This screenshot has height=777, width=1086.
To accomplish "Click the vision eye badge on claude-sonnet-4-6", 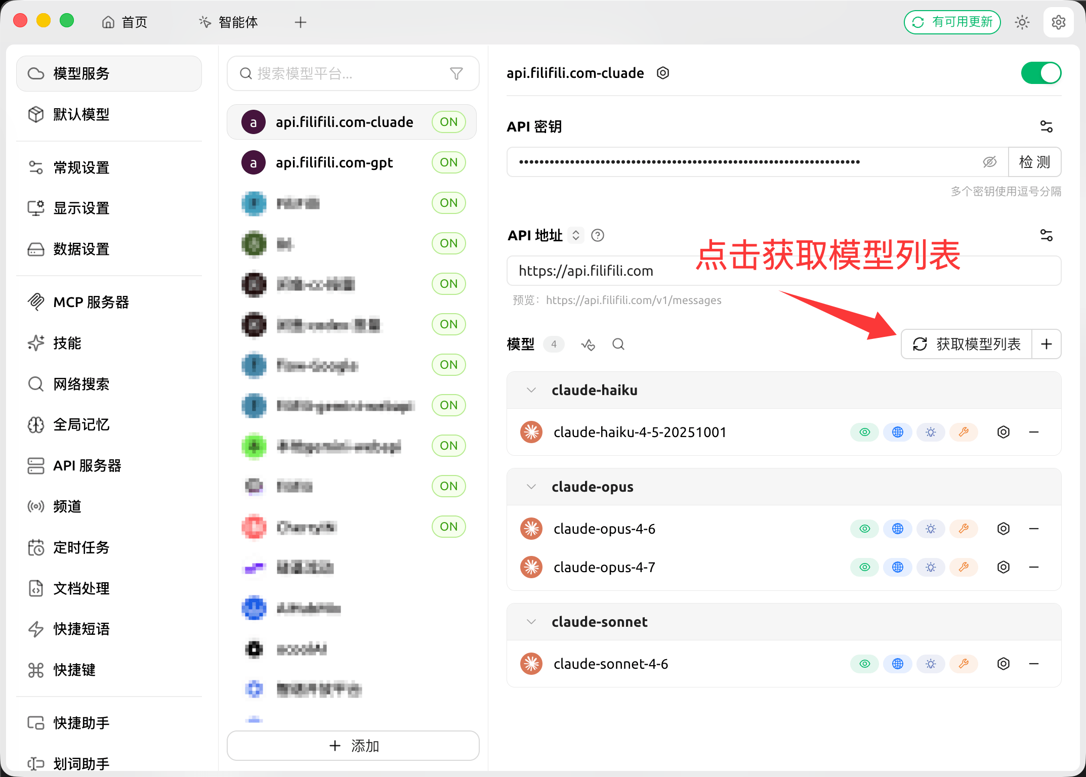I will click(x=865, y=664).
